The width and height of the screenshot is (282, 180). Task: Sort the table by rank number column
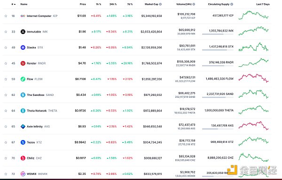[14, 4]
